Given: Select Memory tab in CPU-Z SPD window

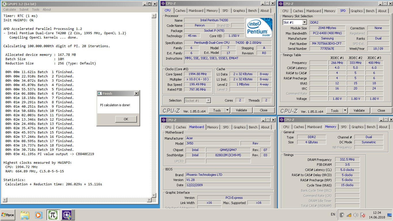Looking at the screenshot, I should click(x=329, y=11).
